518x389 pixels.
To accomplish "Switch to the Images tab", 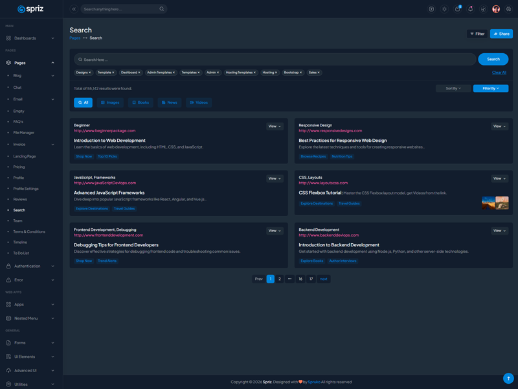I will click(110, 102).
